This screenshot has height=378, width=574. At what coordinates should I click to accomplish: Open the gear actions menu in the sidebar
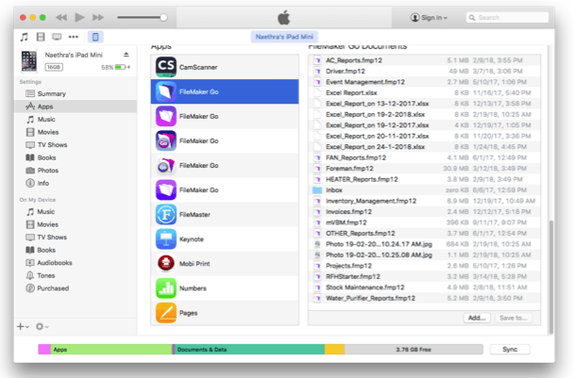coord(41,326)
